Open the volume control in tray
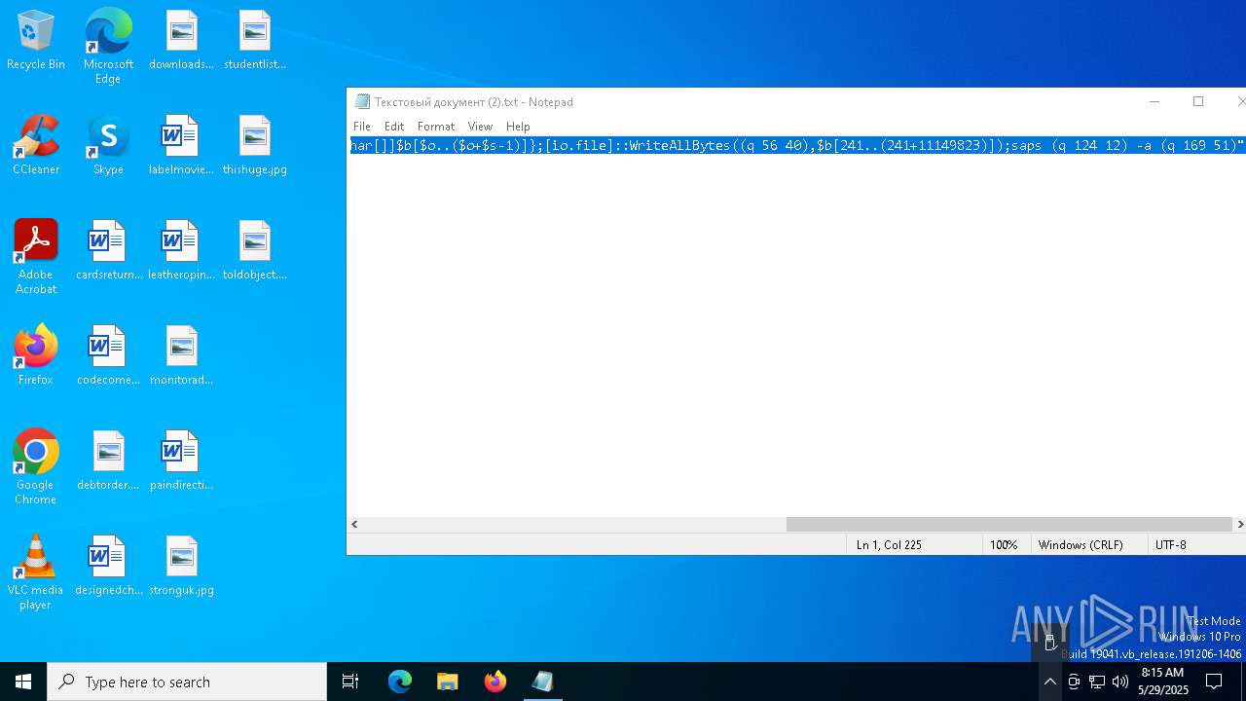The image size is (1246, 701). coord(1120,682)
